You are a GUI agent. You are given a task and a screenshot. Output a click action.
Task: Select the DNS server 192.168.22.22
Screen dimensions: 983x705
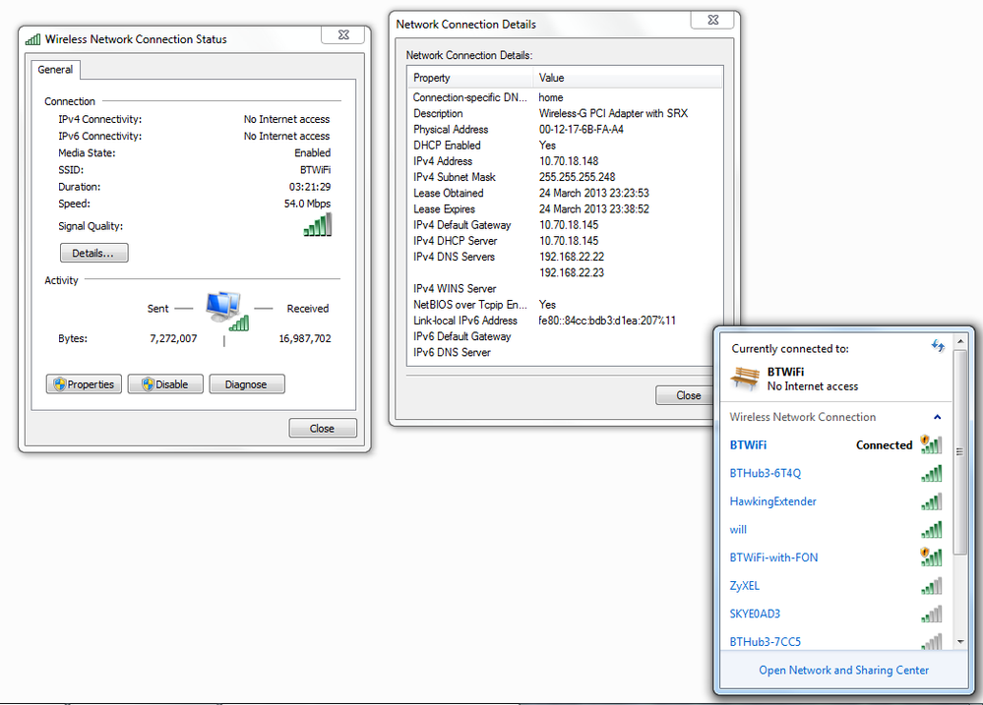pyautogui.click(x=571, y=257)
